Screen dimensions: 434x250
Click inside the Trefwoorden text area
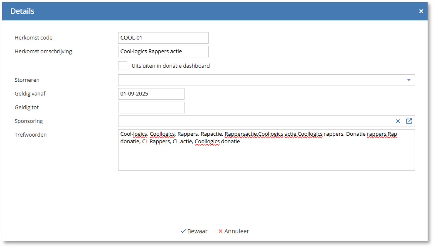coord(266,157)
